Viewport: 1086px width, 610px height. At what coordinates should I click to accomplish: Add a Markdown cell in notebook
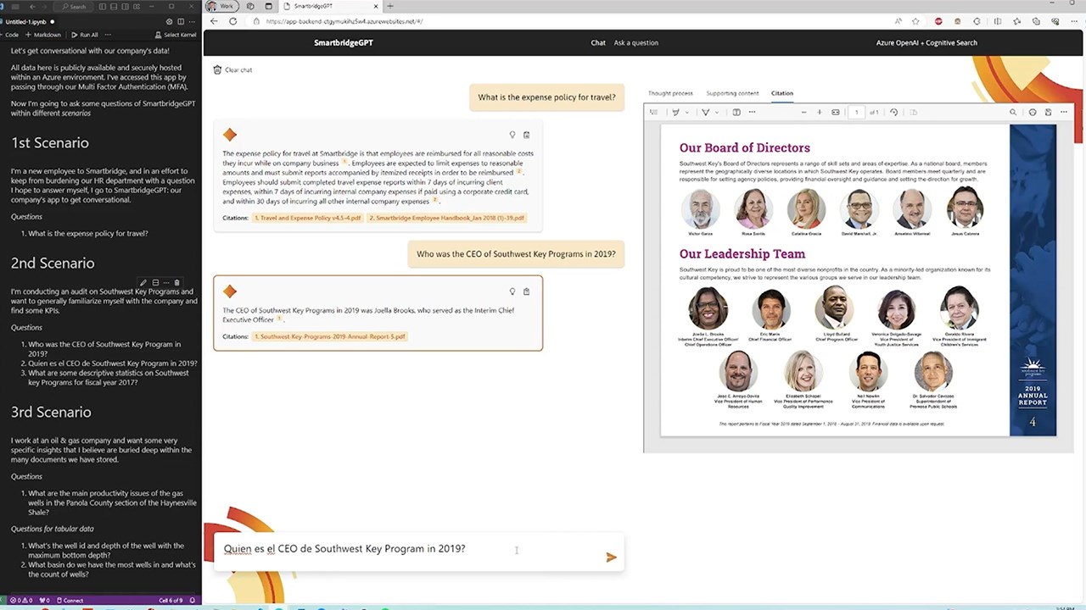tap(43, 35)
